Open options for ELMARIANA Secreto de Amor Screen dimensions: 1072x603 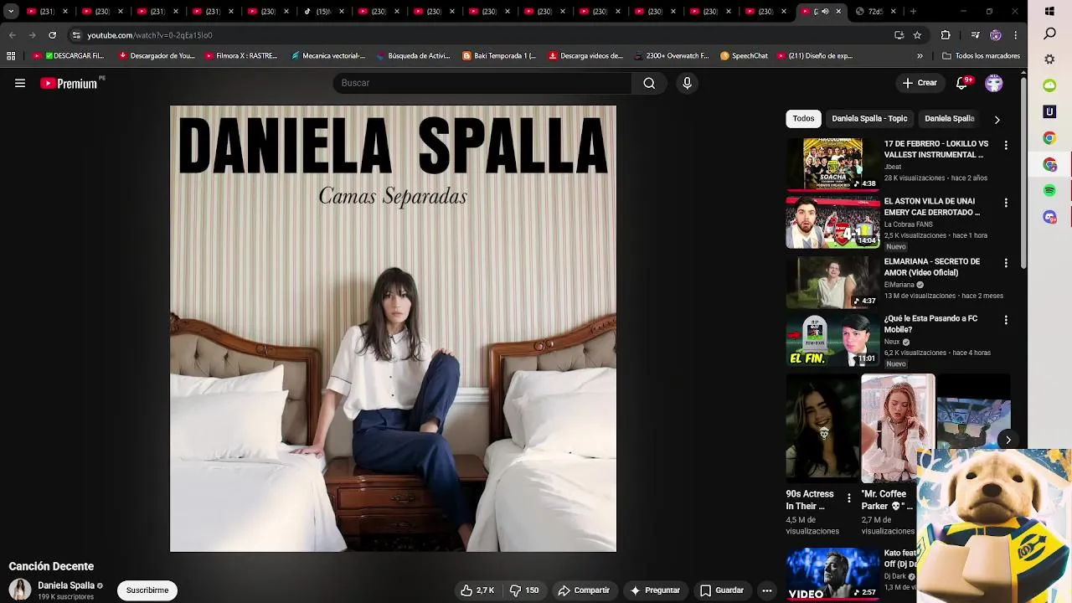pos(1006,263)
